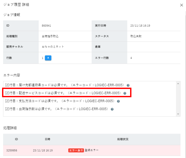The image size is (186, 158).
Task: Open help icon for 支払方法コード error
Action: 118,101
